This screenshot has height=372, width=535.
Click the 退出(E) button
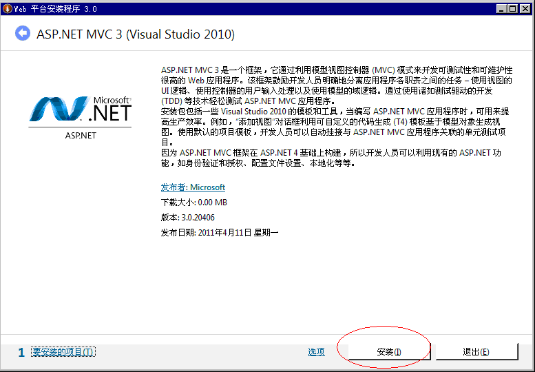[476, 352]
